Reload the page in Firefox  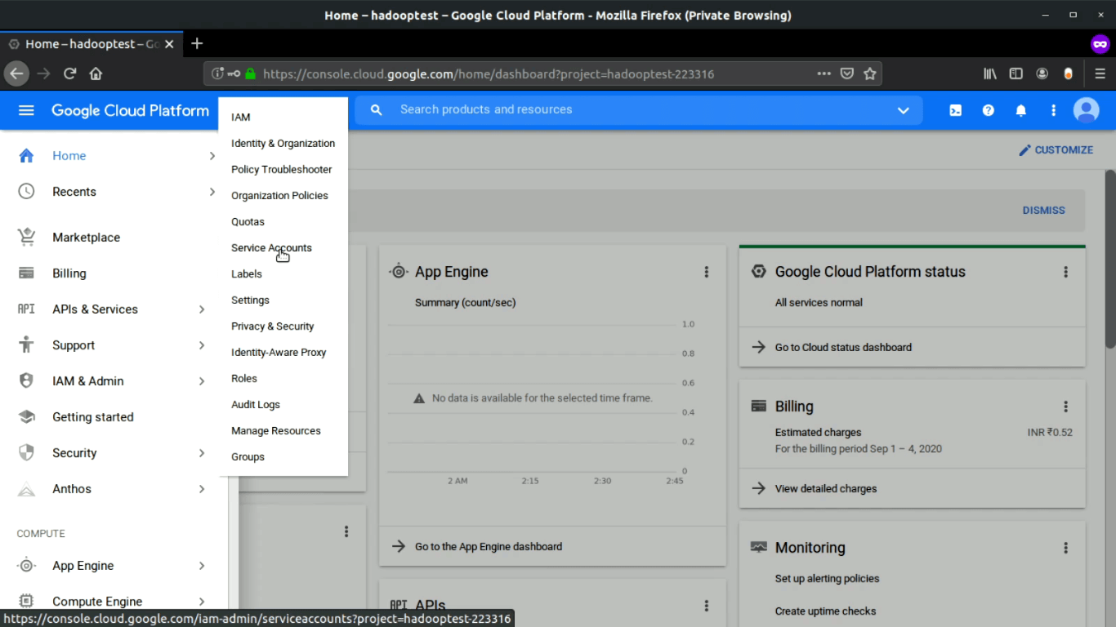click(70, 73)
